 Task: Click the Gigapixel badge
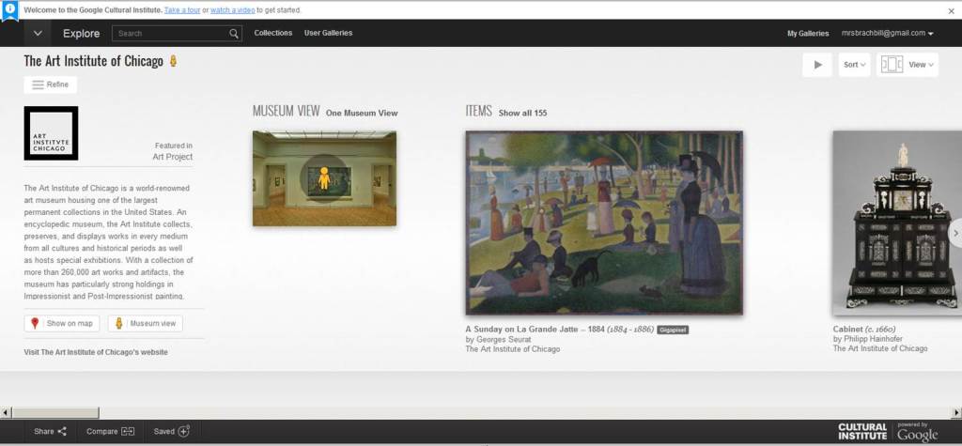pos(673,331)
